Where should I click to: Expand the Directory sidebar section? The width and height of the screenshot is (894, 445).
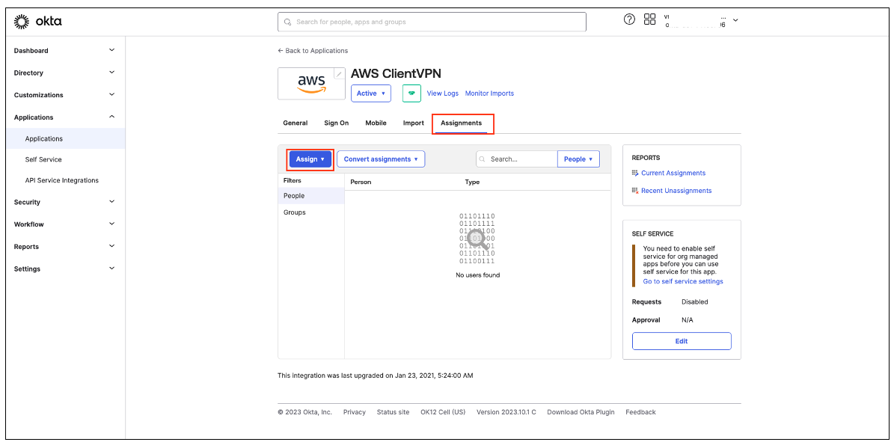pos(111,73)
